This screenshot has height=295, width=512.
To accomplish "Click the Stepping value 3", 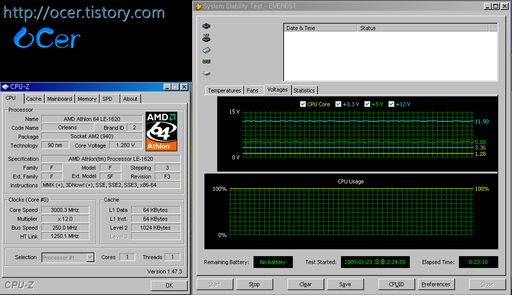I will point(168,168).
